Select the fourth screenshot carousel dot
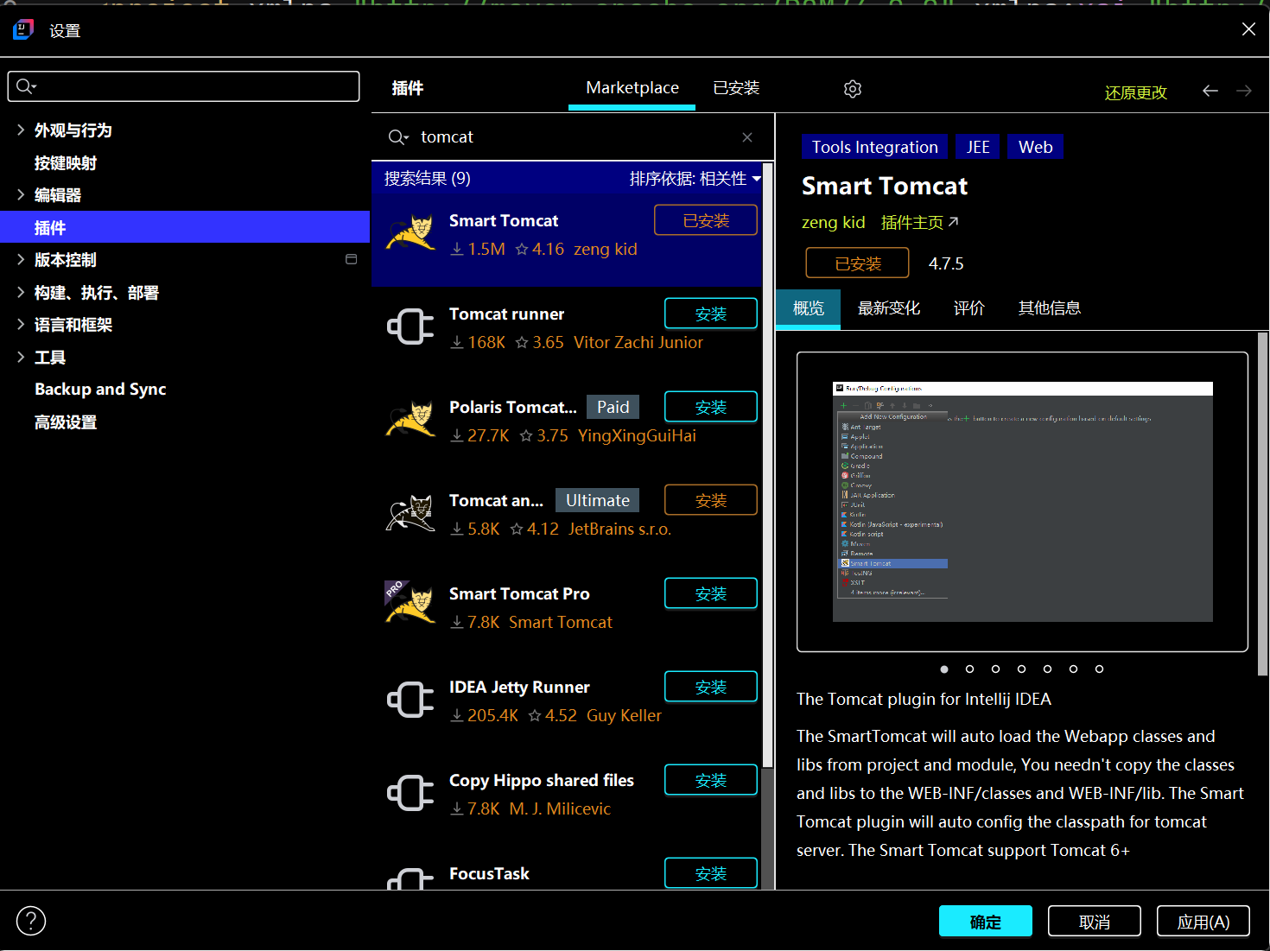The height and width of the screenshot is (951, 1270). click(x=1021, y=669)
